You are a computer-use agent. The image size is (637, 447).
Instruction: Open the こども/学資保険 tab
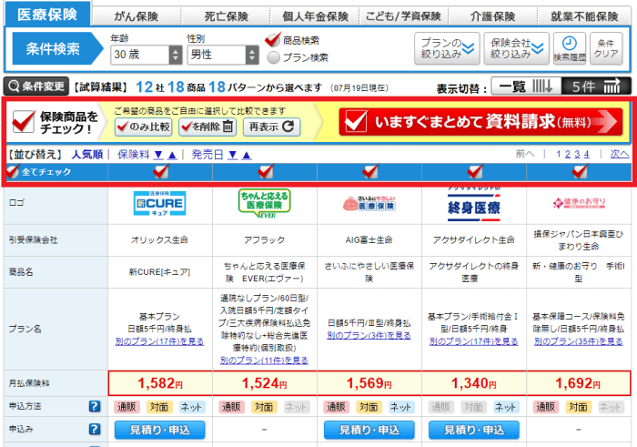point(403,16)
